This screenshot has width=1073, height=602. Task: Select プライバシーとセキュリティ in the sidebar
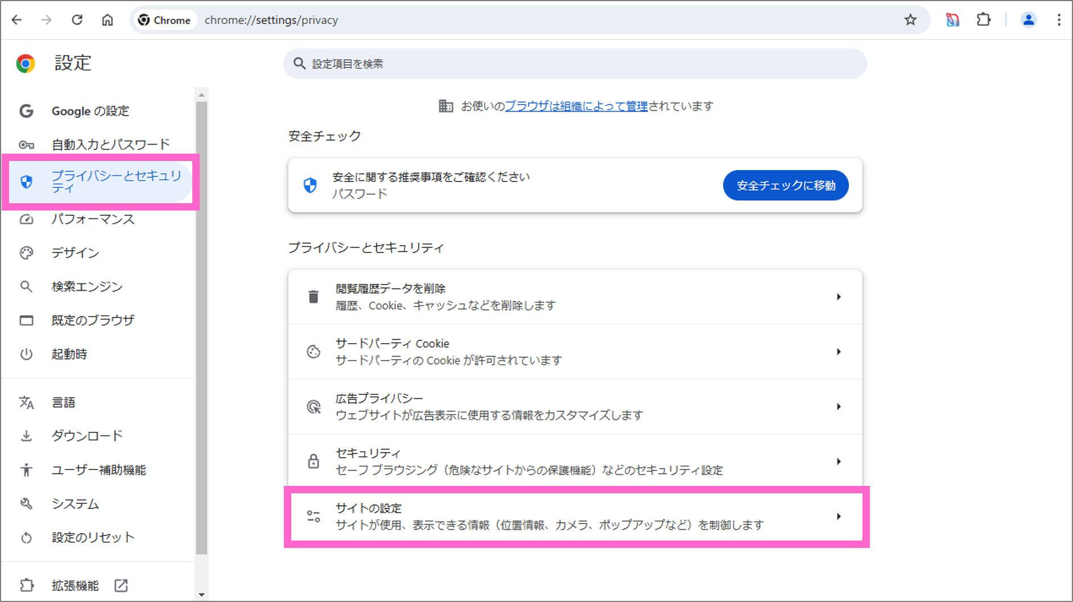click(100, 182)
